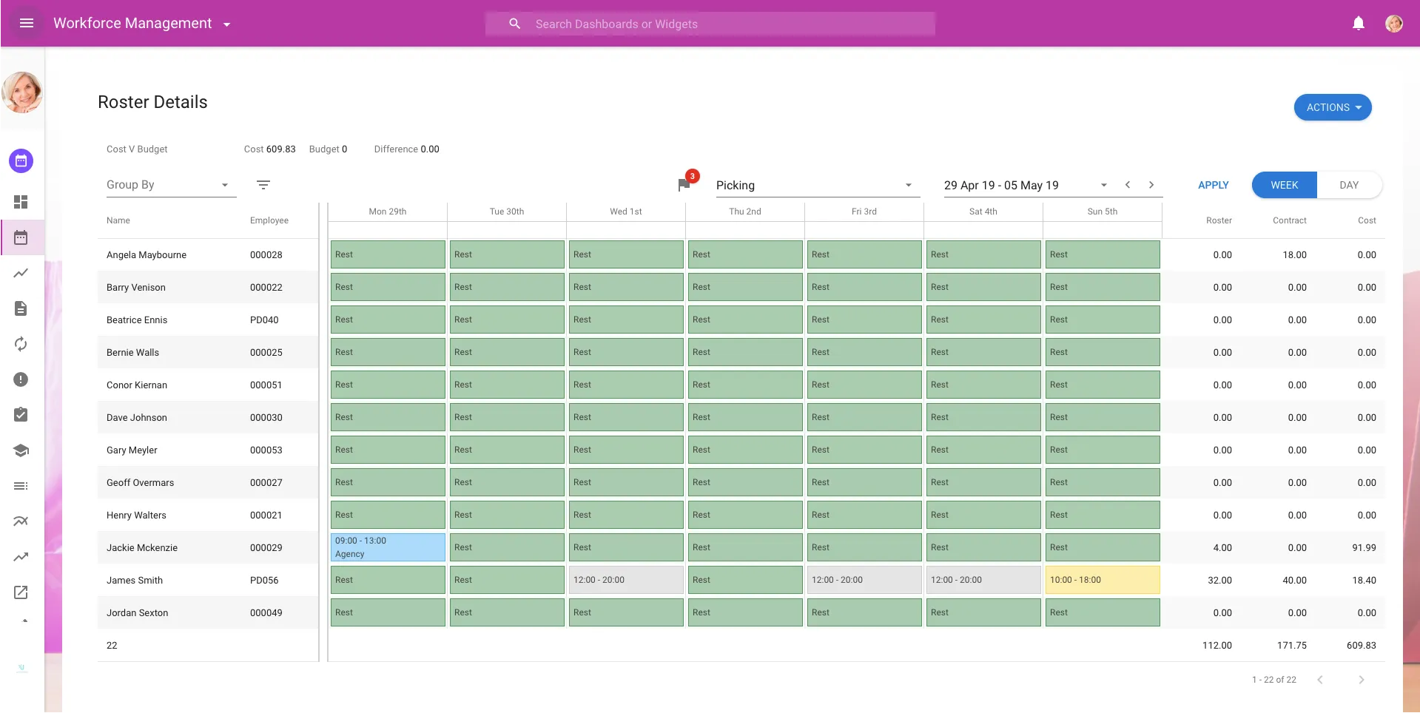Viewport: 1420px width, 713px height.
Task: Click the APPLY button
Action: [x=1214, y=185]
